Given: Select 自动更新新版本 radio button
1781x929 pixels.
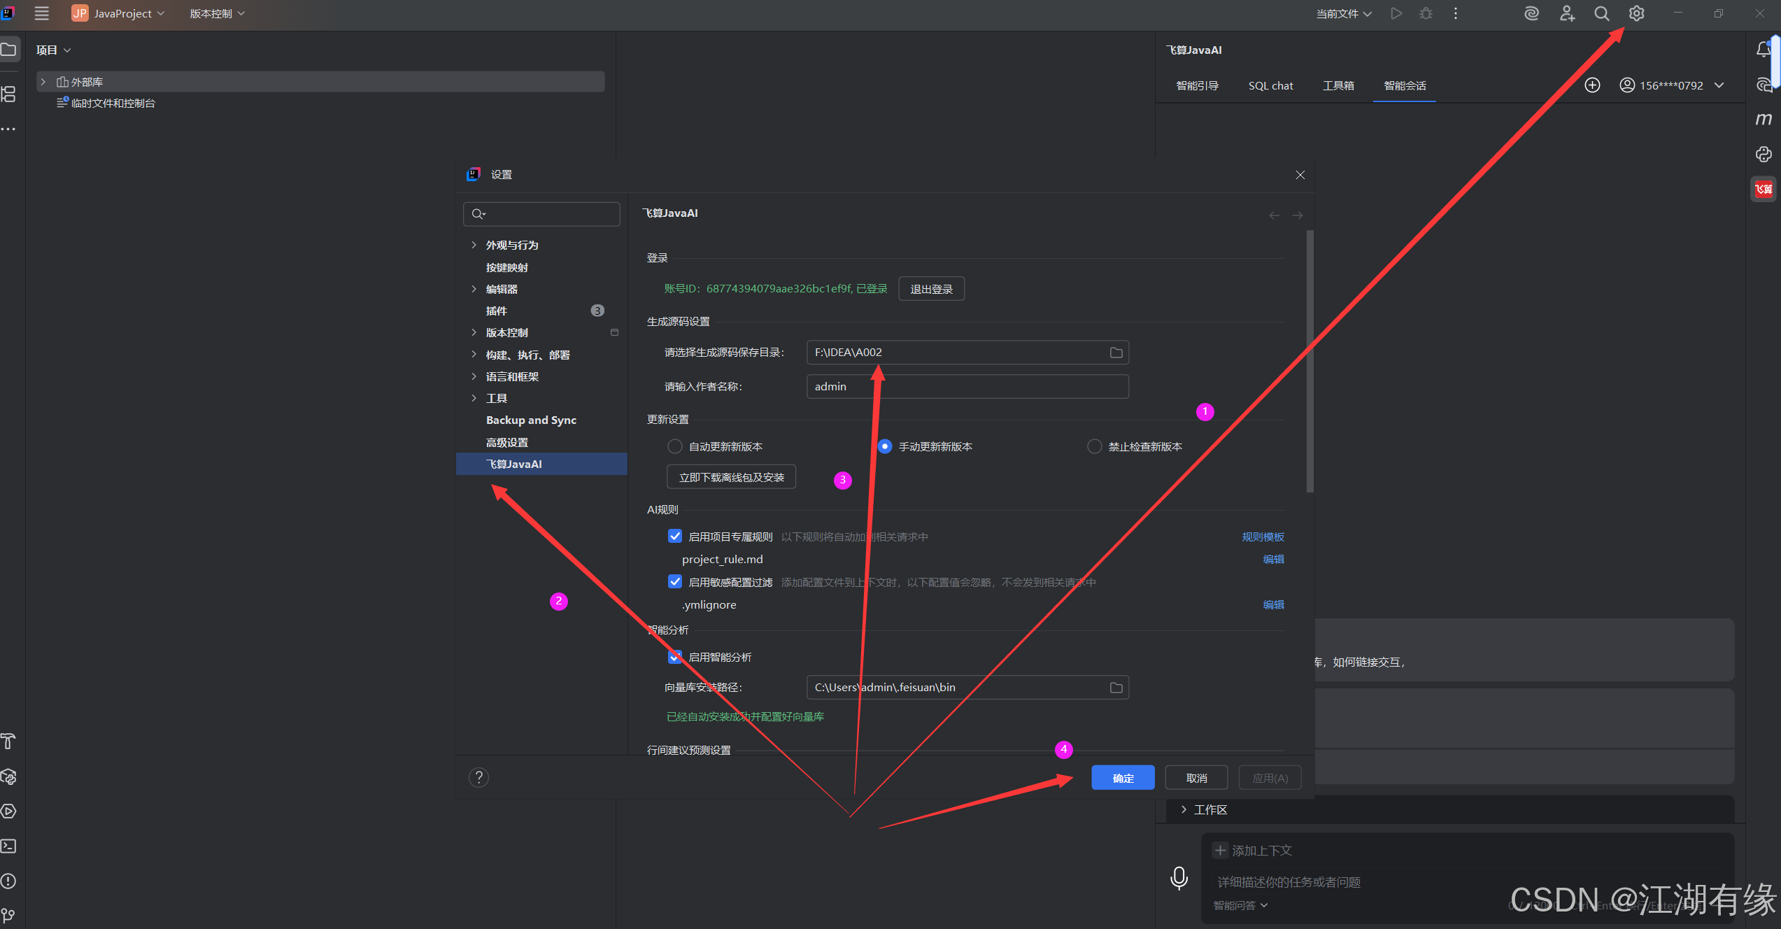Looking at the screenshot, I should 675,446.
